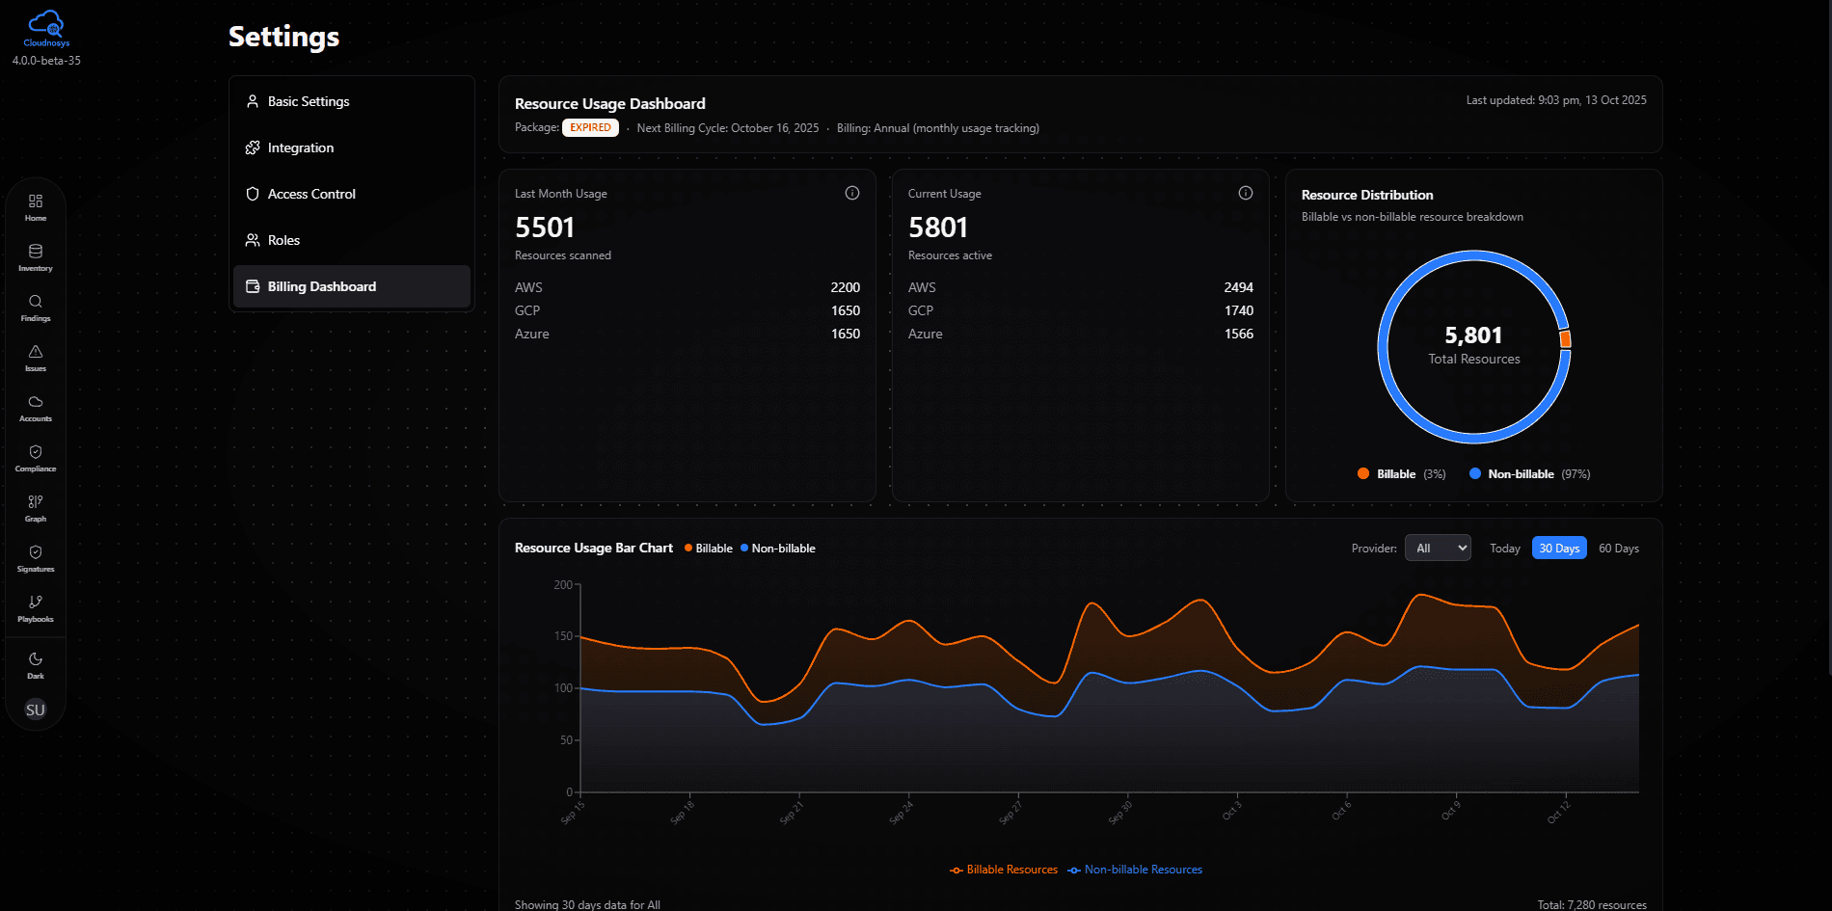This screenshot has width=1832, height=911.
Task: Show info for Last Month Usage
Action: tap(852, 193)
